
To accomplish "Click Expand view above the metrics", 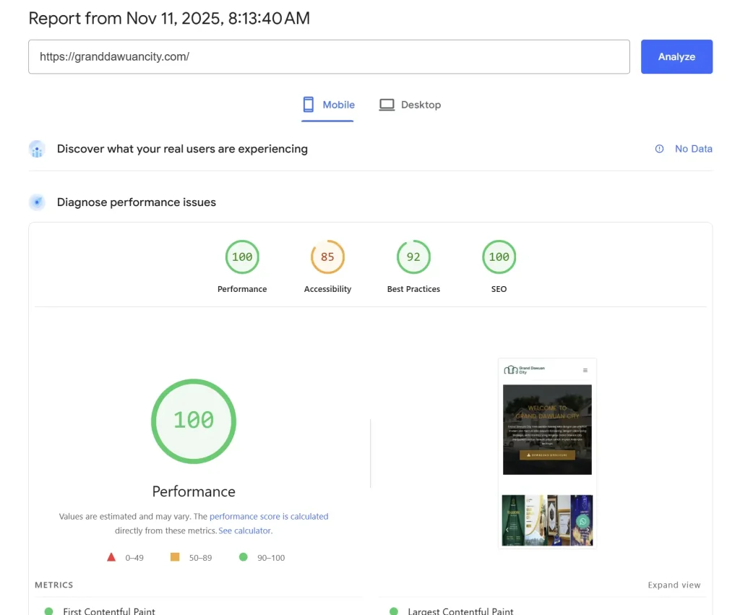I will click(x=674, y=585).
